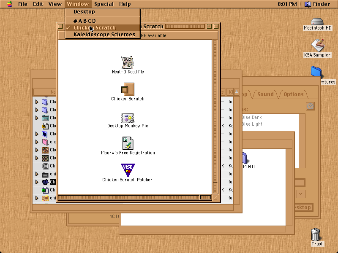Select the gray scheme file icon in list
The width and height of the screenshot is (338, 253).
point(45,166)
